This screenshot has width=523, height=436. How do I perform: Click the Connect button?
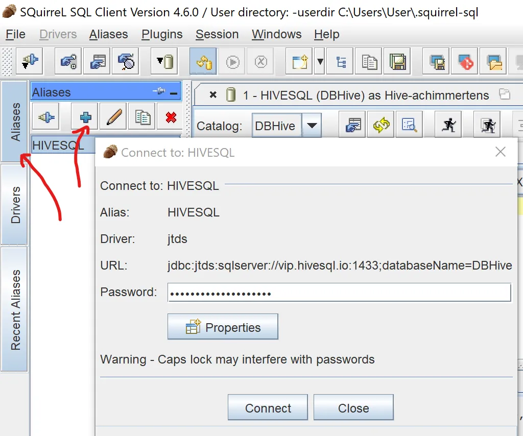coord(268,407)
